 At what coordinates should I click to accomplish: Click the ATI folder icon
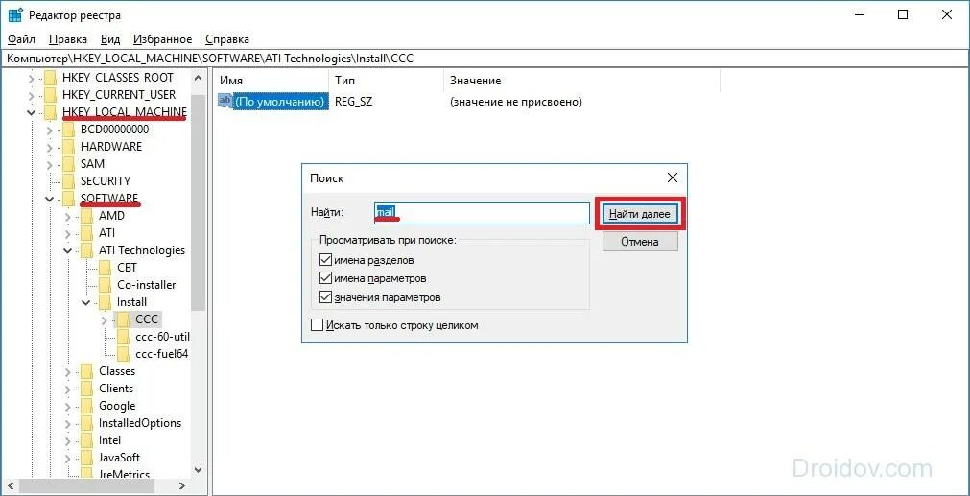[x=87, y=234]
